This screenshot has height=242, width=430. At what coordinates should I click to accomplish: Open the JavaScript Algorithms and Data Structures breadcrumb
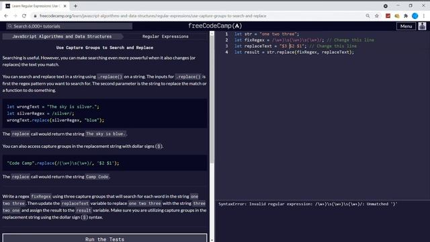(62, 36)
